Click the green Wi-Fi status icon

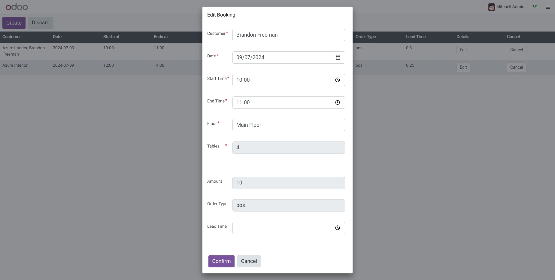point(535,7)
